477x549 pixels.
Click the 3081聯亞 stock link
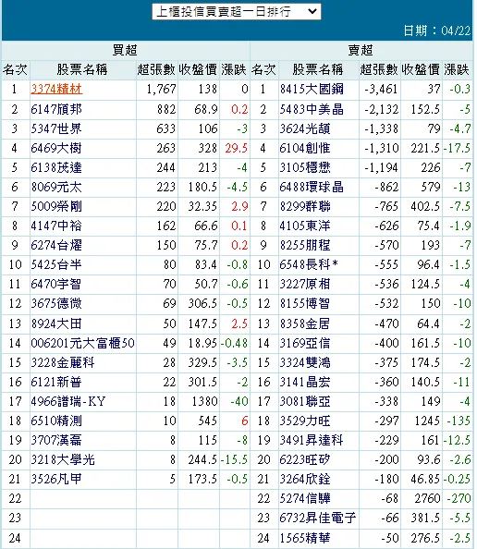(x=305, y=402)
